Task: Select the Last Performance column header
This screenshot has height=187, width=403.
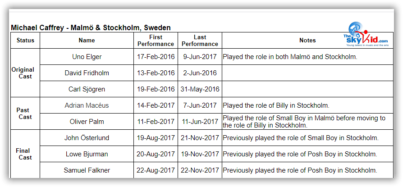Action: (x=200, y=41)
